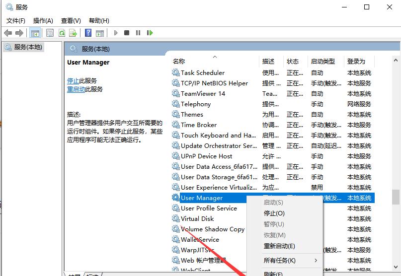Click the 停止 link in the left pane

click(73, 80)
